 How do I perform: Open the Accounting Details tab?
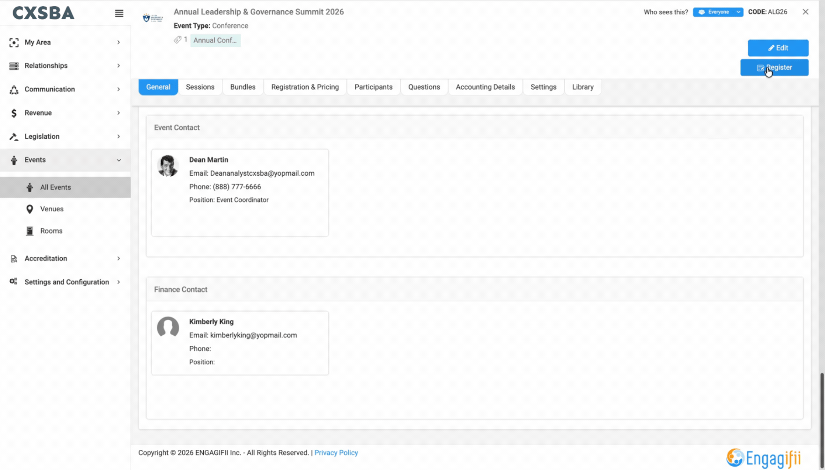485,87
